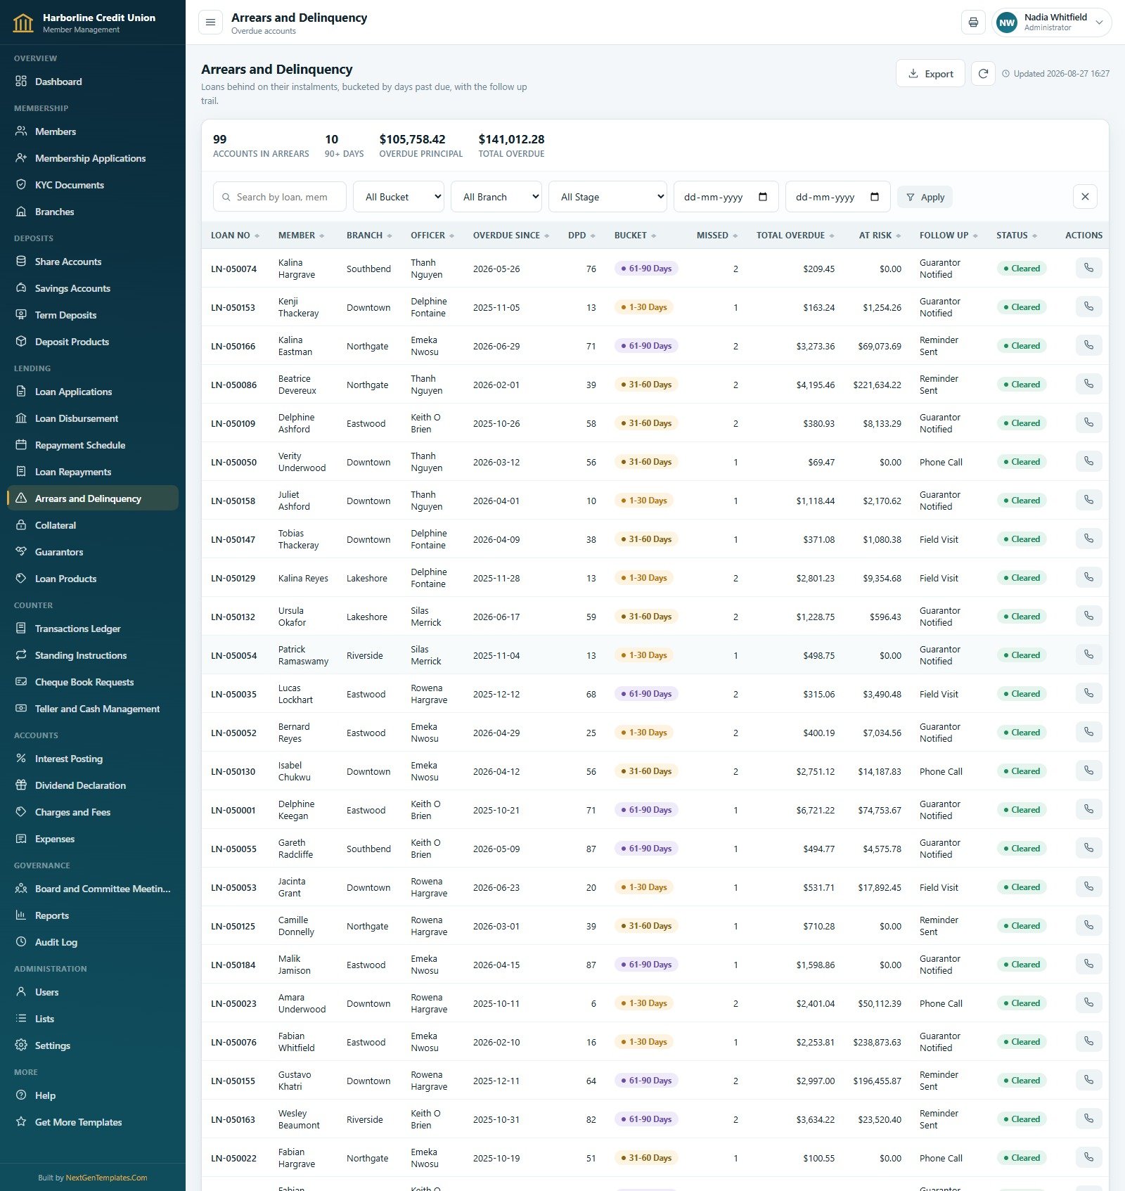Screen dimensions: 1125x1191
Task: Expand the All Stage dropdown
Action: (608, 197)
